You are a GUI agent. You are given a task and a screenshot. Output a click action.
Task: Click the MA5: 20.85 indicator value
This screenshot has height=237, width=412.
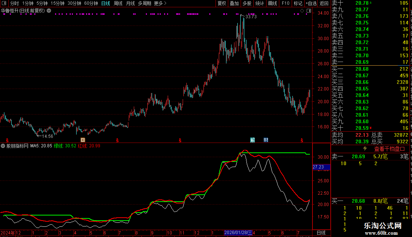pyautogui.click(x=41, y=146)
